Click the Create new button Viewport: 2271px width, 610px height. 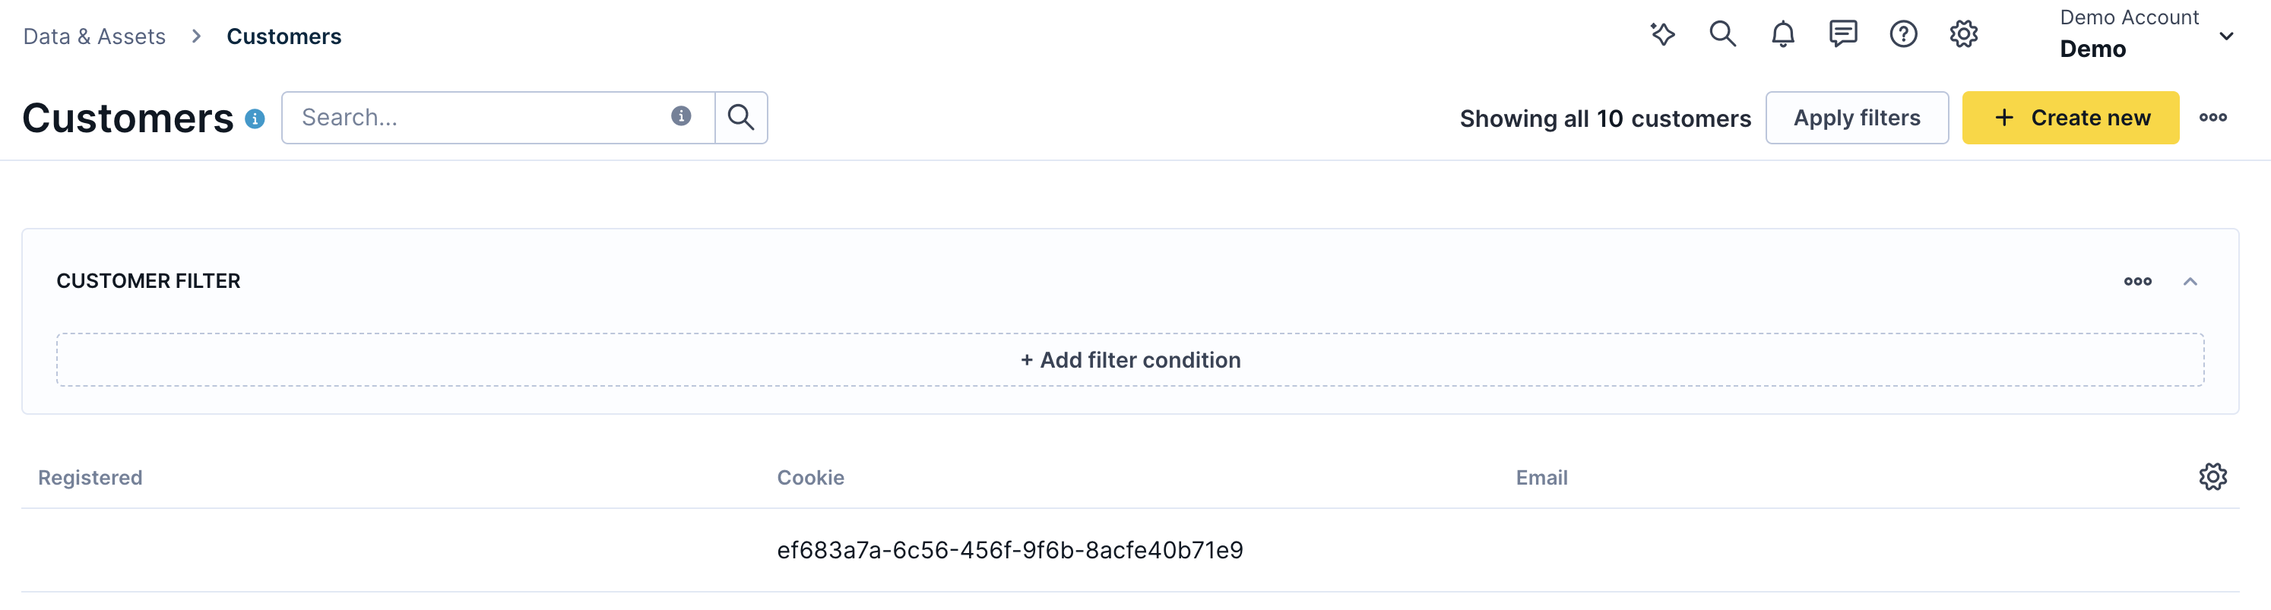2070,117
